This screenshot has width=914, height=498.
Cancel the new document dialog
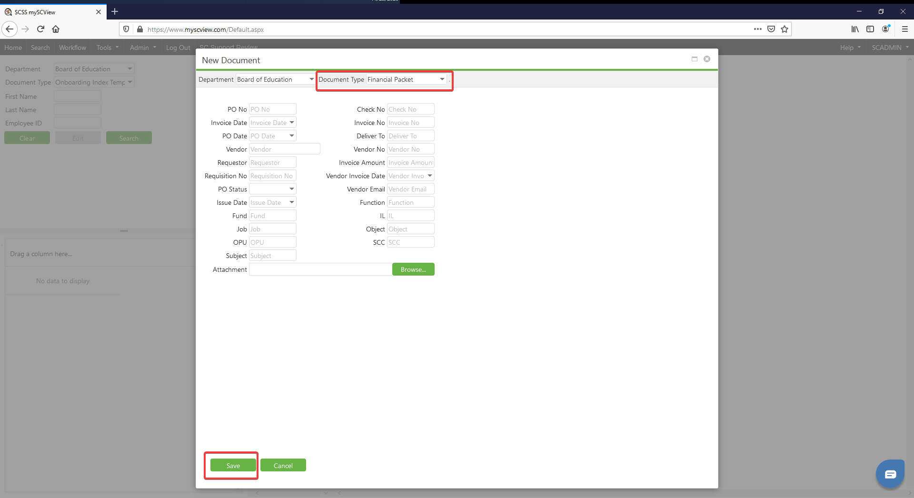(x=283, y=466)
